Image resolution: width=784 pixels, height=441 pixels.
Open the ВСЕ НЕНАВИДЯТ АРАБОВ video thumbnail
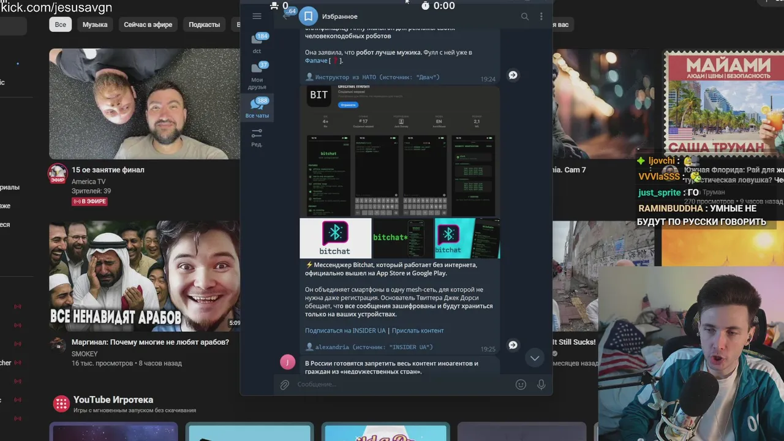pyautogui.click(x=145, y=276)
